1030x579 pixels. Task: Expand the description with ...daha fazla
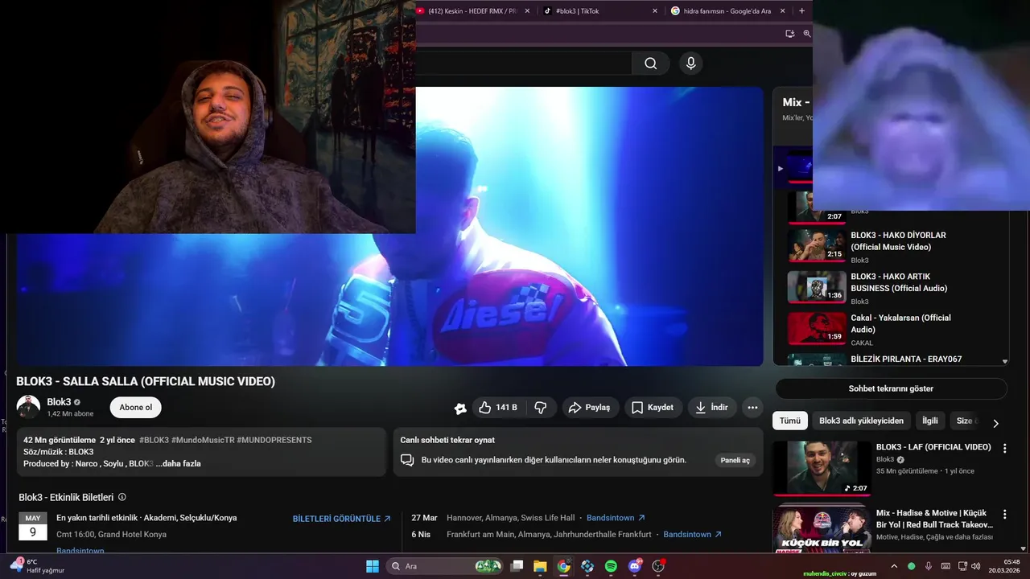coord(178,464)
